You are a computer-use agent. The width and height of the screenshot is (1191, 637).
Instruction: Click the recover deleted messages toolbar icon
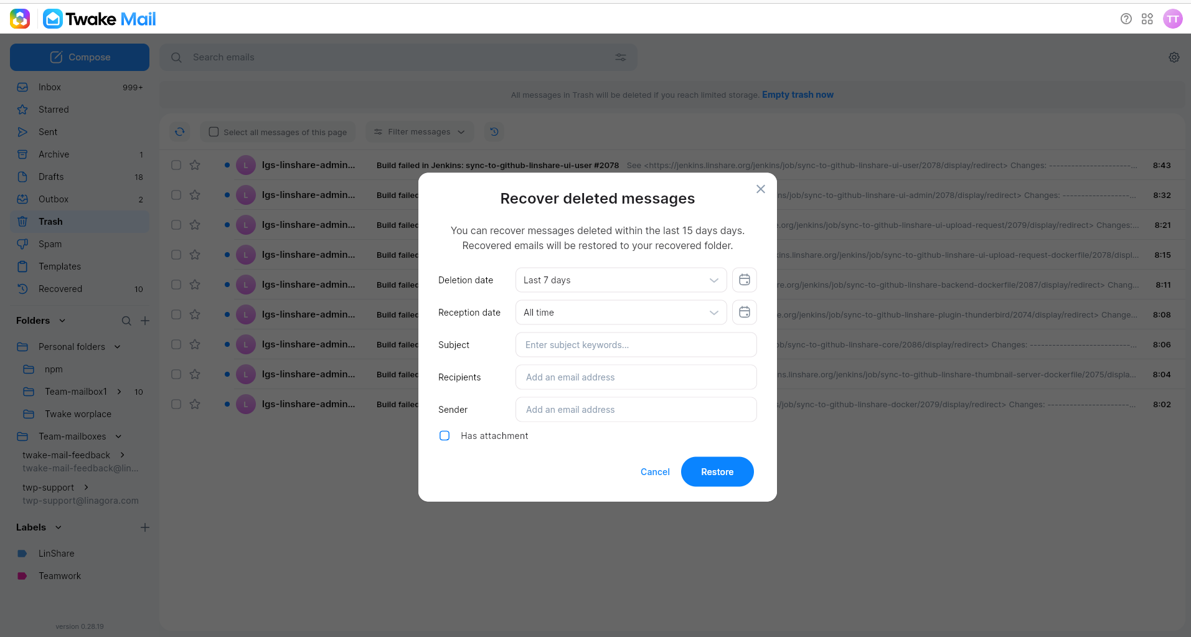[x=494, y=131]
